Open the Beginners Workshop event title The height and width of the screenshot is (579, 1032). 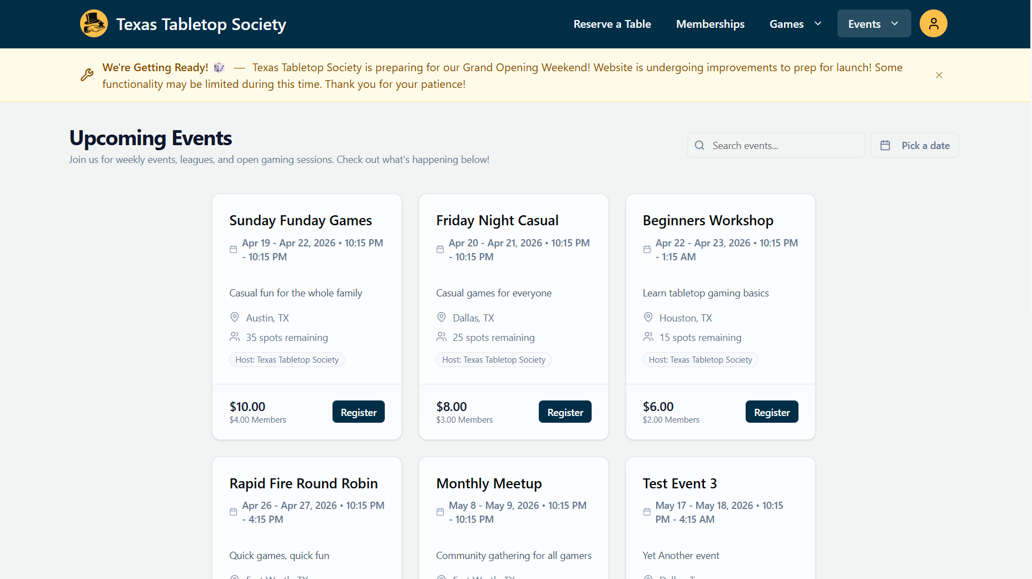point(708,220)
